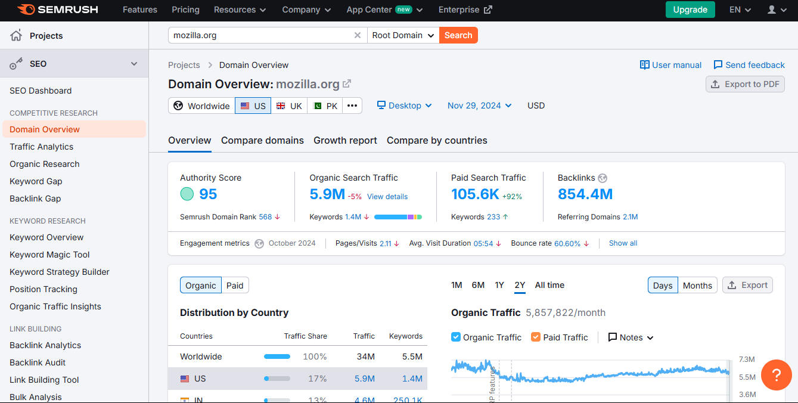Open App Center dropdown
This screenshot has width=798, height=403.
point(384,10)
